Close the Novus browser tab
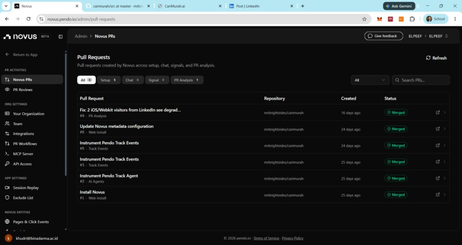This screenshot has width=462, height=245. pos(77,6)
